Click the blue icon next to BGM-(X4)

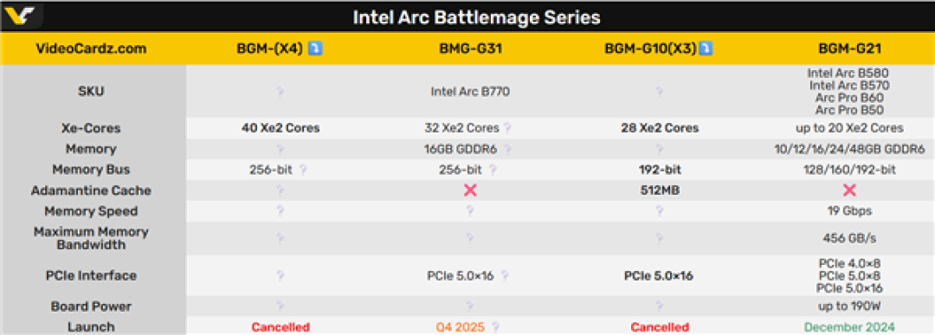coord(315,48)
